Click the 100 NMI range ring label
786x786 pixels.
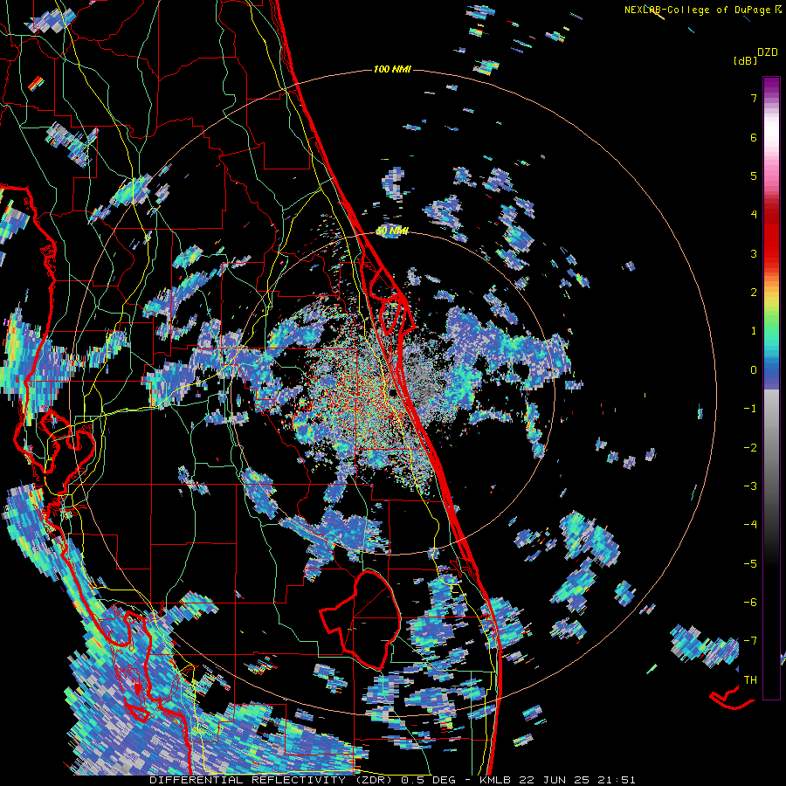[392, 69]
